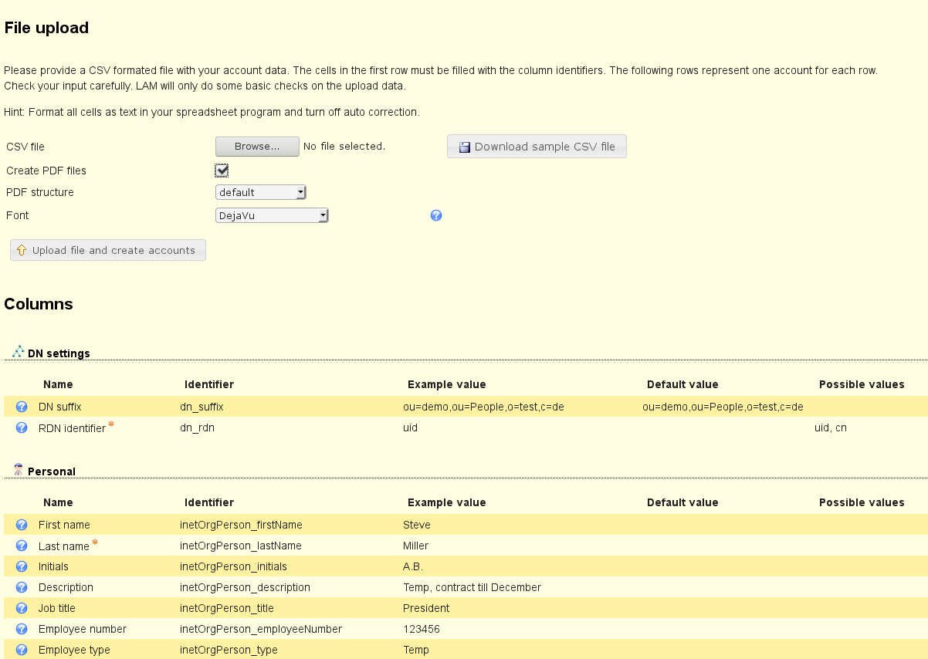Open help for Initials field
Image resolution: width=928 pixels, height=659 pixels.
coord(22,566)
